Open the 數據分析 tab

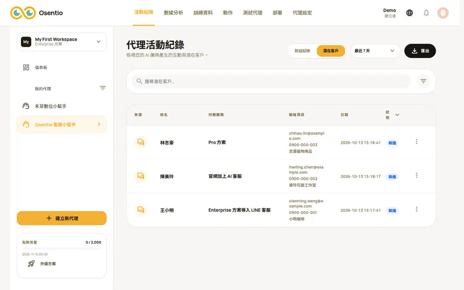(173, 13)
